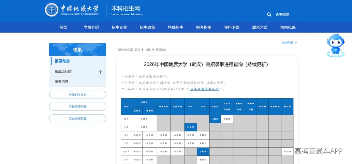Open the 报考指南 menu item

pos(204,27)
